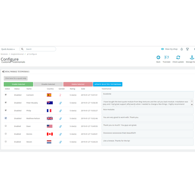Click the gears icon beside View / Manage Testimonials
This screenshot has width=195, height=195.
pyautogui.click(x=3, y=71)
